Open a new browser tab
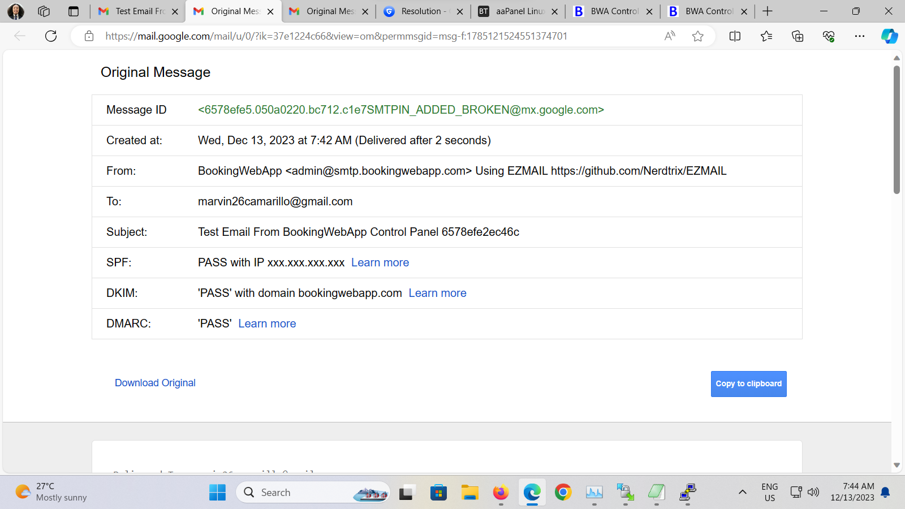905x509 pixels. pyautogui.click(x=768, y=11)
